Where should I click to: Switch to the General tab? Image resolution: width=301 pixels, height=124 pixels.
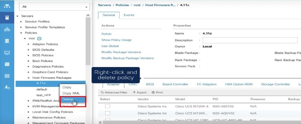(x=109, y=15)
